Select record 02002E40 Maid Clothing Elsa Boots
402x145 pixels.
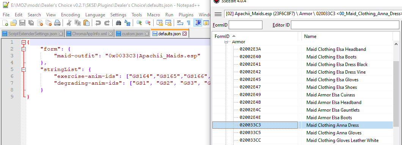303,57
